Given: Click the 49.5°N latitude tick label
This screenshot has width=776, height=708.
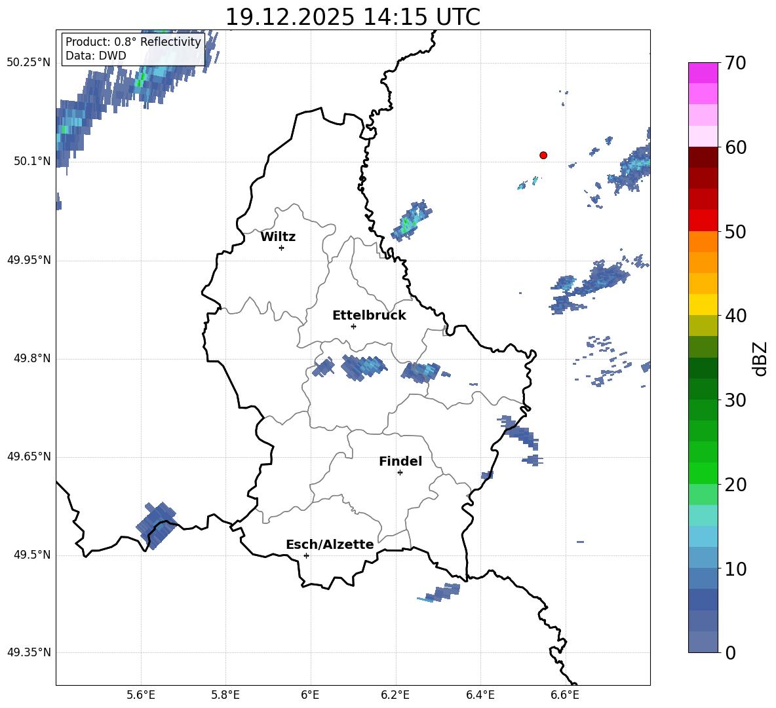Looking at the screenshot, I should [31, 555].
